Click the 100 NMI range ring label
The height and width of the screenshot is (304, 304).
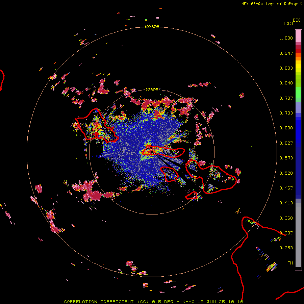pos(152,27)
